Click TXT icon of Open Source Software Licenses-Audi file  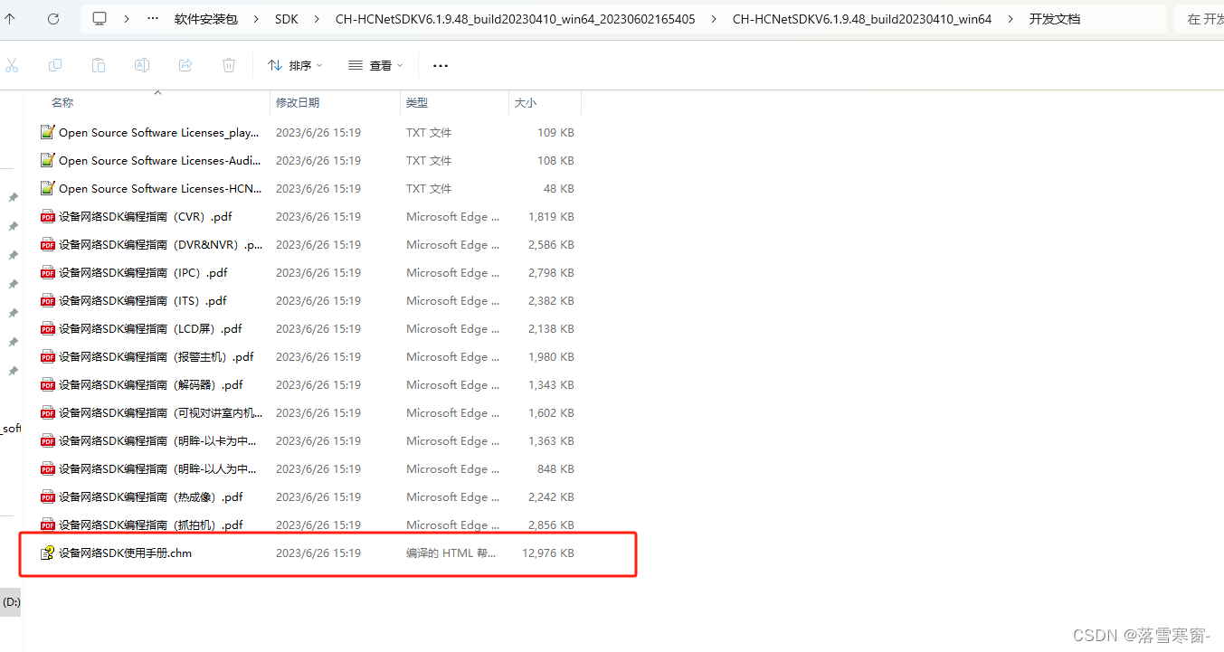48,160
